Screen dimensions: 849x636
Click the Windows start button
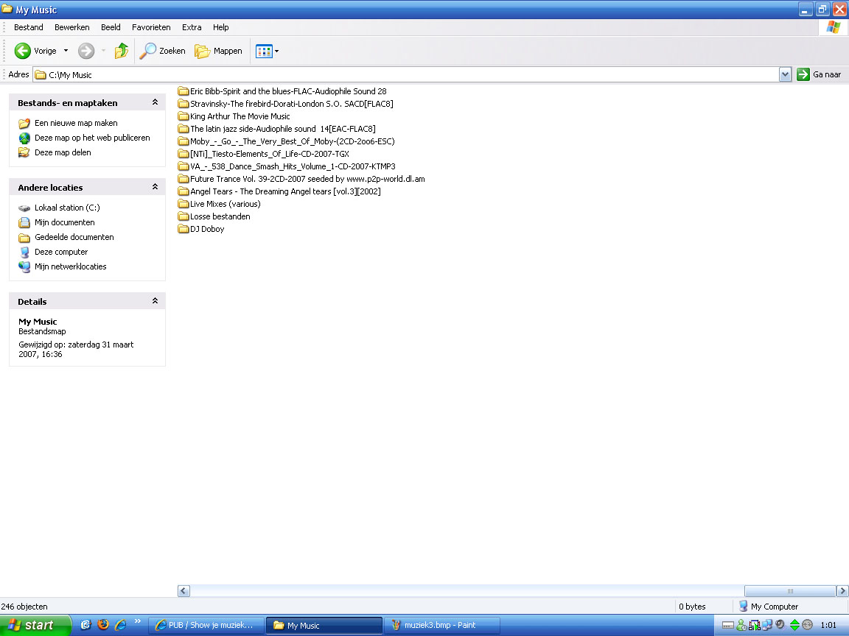35,625
